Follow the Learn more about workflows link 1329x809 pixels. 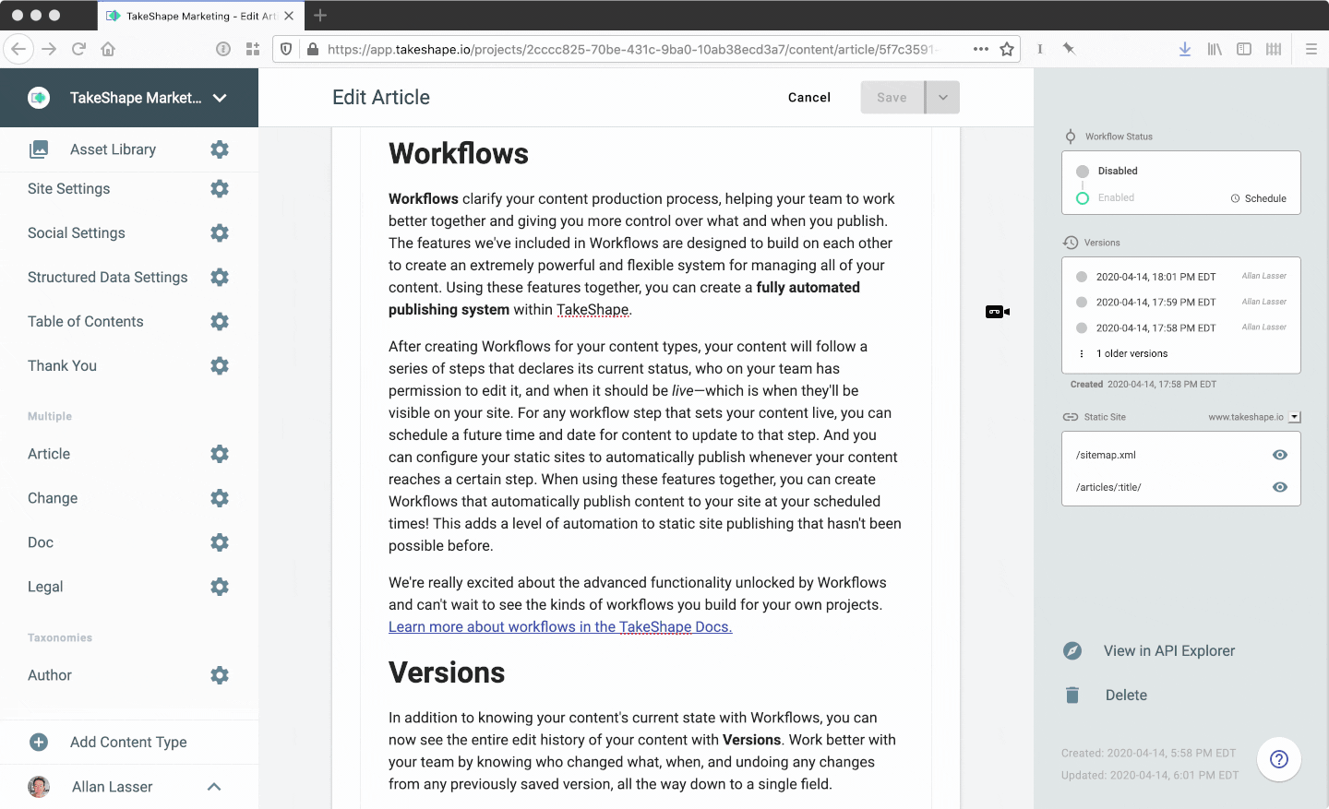560,626
